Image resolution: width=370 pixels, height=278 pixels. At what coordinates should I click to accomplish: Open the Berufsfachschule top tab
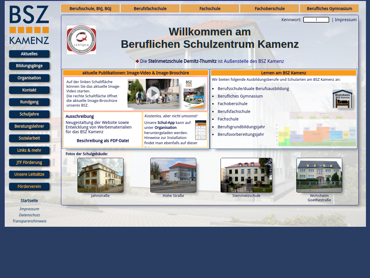click(x=150, y=9)
